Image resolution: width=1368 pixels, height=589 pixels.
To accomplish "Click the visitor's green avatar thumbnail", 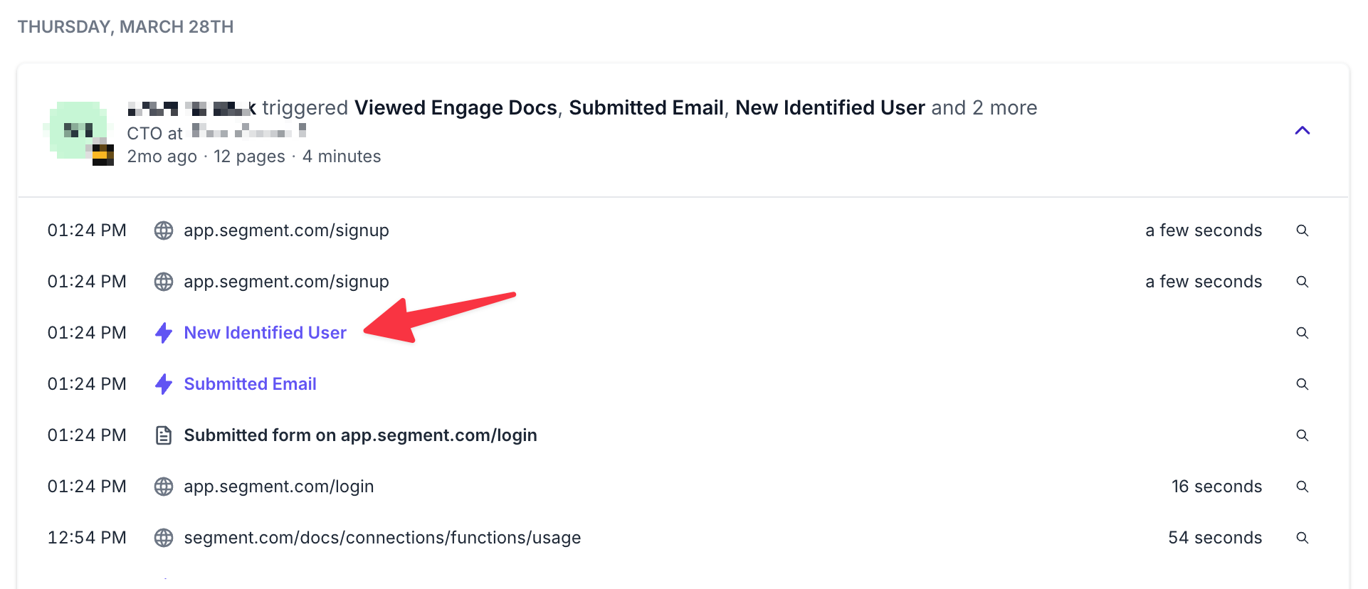I will click(x=78, y=130).
